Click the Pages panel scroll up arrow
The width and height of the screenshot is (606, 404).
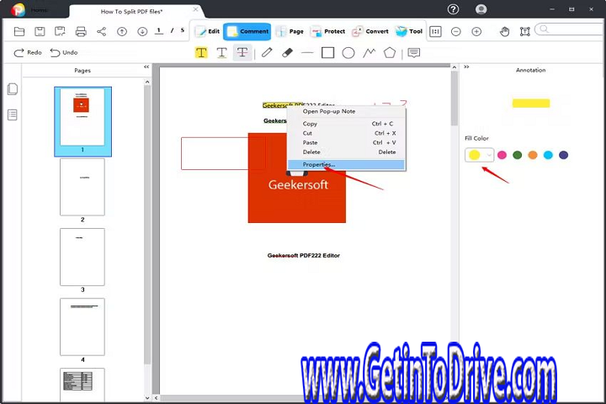[147, 82]
